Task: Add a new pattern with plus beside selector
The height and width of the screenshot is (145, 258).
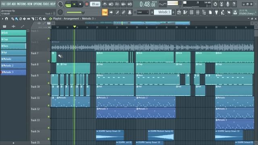Action: click(173, 12)
